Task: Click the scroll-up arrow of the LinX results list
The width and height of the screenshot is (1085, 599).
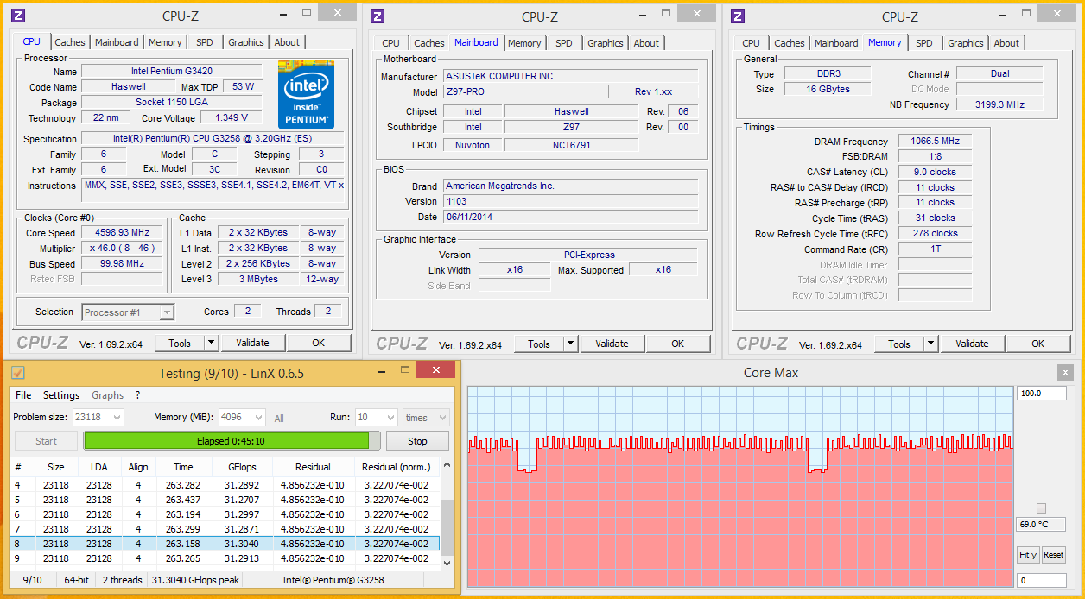Action: click(x=447, y=465)
